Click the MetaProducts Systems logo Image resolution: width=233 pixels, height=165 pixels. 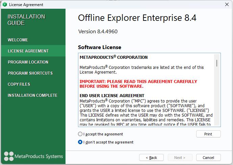33,156
